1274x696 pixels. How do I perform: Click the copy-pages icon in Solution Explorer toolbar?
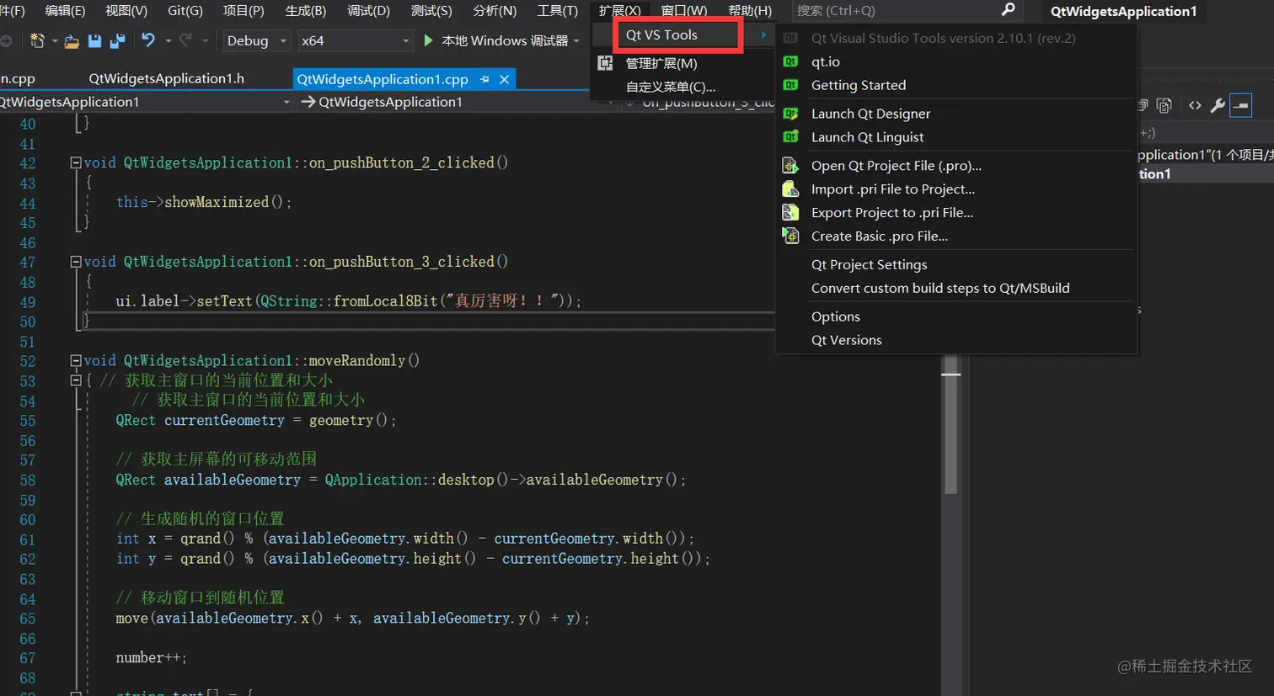pyautogui.click(x=1164, y=105)
